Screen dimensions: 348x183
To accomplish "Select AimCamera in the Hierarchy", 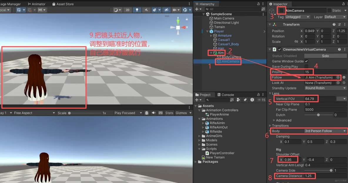I will (x=228, y=61).
